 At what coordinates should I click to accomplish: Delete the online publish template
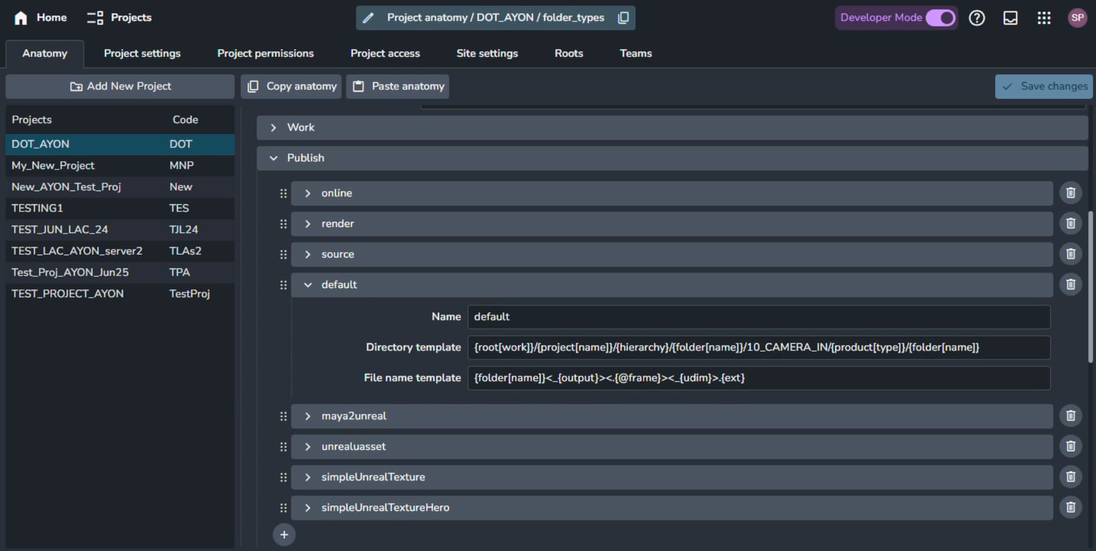point(1070,193)
